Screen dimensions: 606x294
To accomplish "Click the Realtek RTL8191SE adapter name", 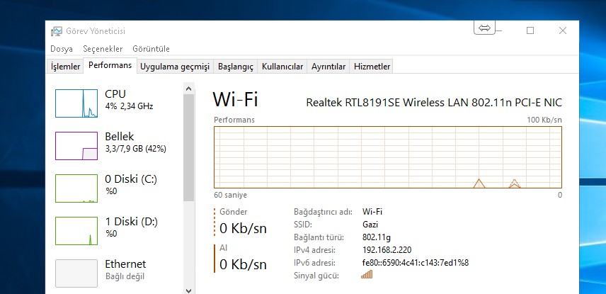I will pyautogui.click(x=434, y=103).
